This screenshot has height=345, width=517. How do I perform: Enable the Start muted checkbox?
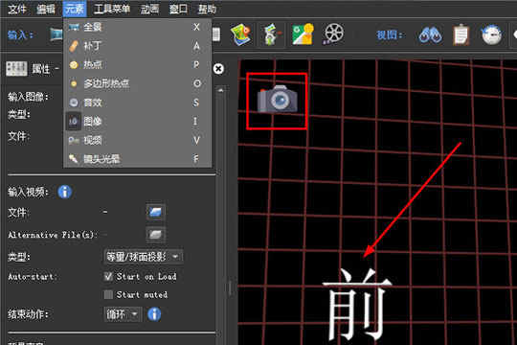pos(108,294)
